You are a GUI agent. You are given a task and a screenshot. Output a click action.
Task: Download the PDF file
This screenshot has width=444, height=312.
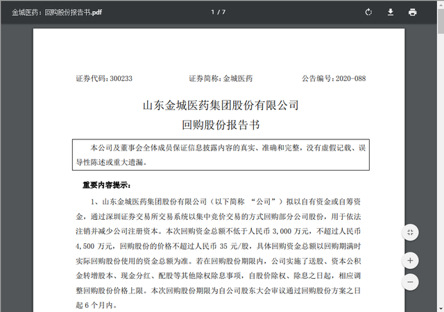391,12
